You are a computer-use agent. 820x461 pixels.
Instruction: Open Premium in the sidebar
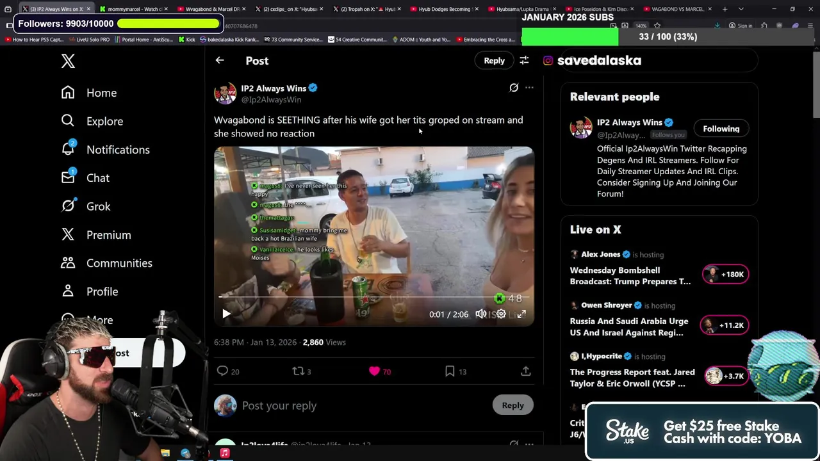(96, 235)
